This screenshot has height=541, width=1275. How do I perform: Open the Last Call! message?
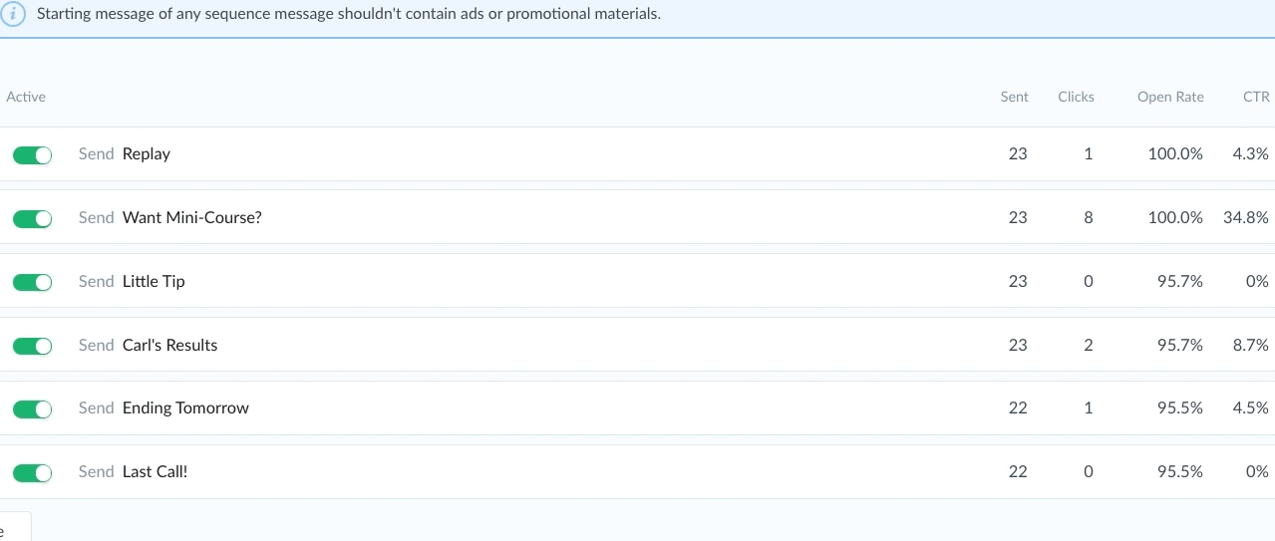155,471
